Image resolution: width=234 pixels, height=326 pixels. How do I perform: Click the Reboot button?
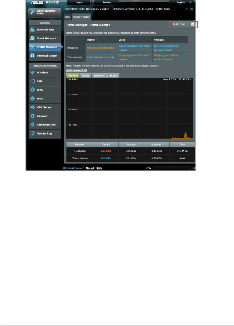(107, 3)
